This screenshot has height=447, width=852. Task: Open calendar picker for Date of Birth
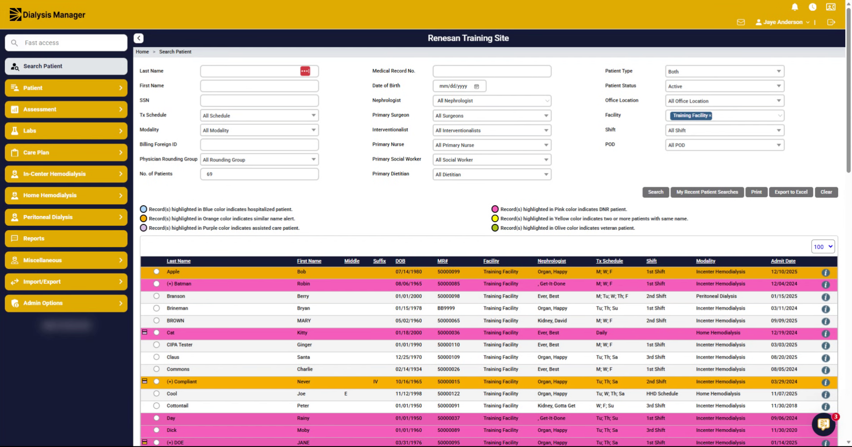point(476,86)
